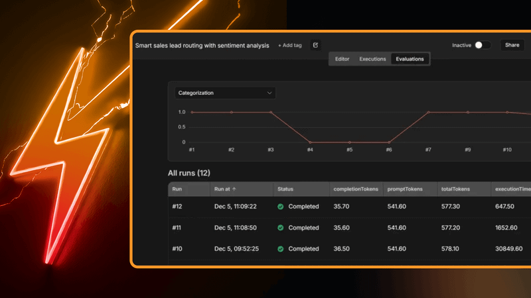Click the chart data point for run #10

click(507, 112)
